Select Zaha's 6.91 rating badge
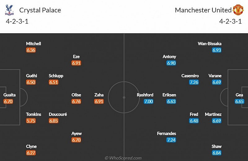Image resolution: width=248 pixels, height=161 pixels. point(99,101)
